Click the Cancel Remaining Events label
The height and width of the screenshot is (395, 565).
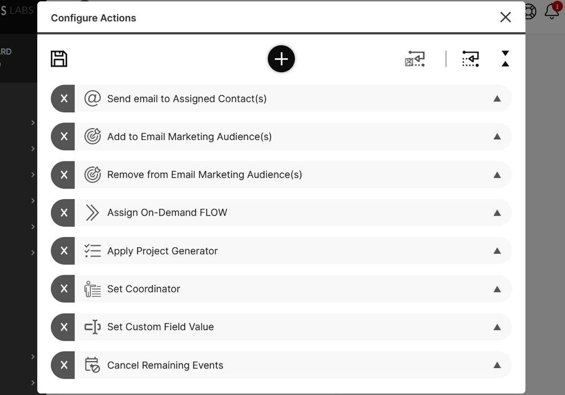pos(165,365)
